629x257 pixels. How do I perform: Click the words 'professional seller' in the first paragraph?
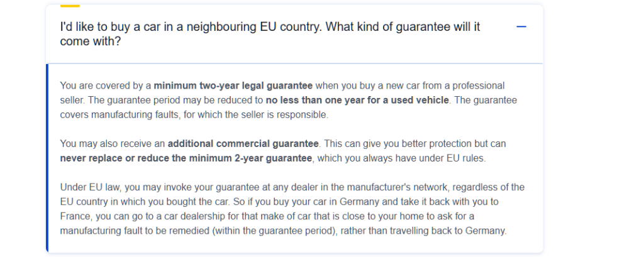point(478,85)
